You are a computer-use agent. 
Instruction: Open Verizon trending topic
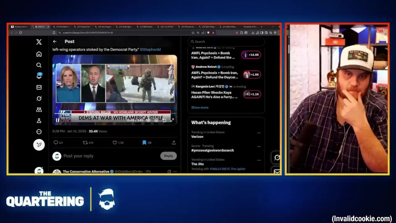[197, 137]
